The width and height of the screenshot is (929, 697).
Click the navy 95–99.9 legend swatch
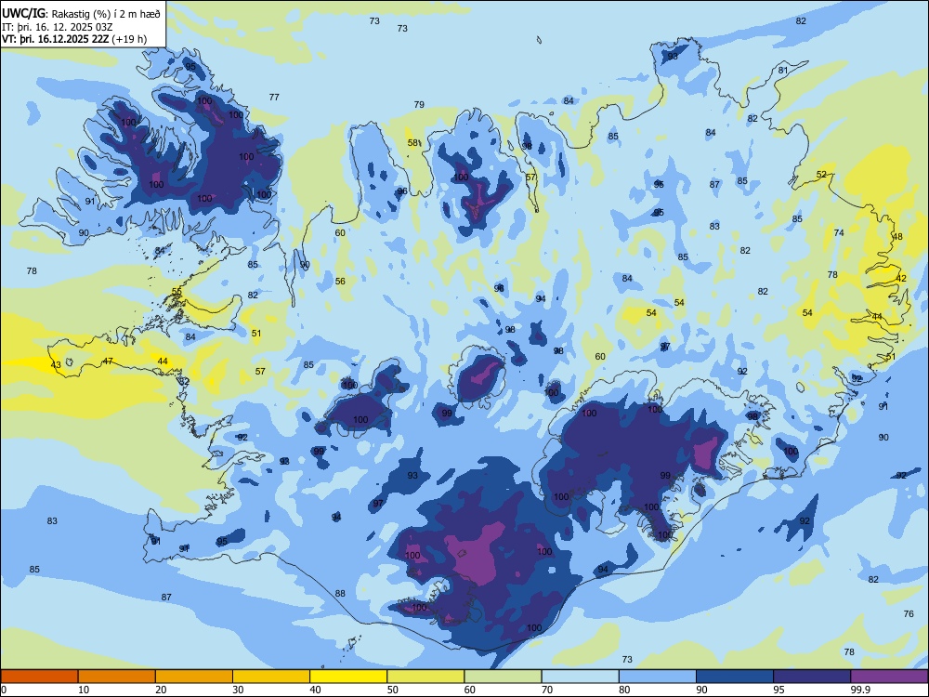click(x=812, y=677)
